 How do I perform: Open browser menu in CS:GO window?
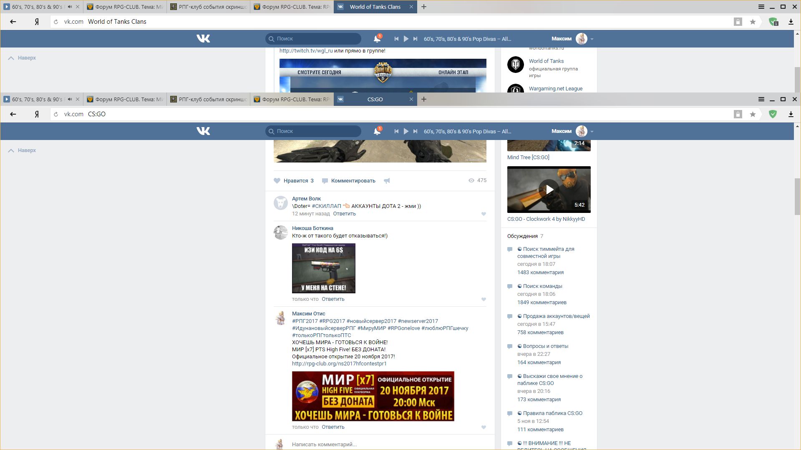point(761,99)
